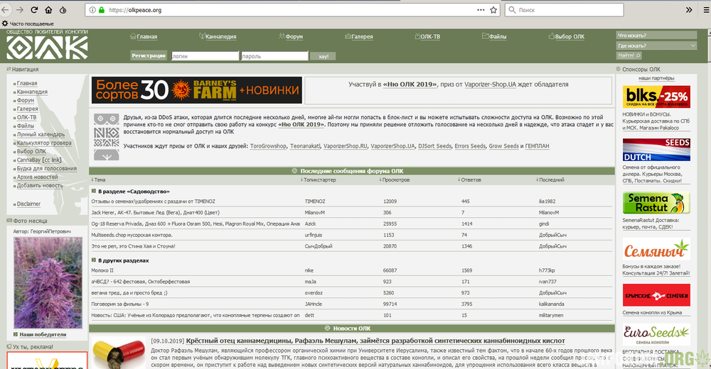
Task: Open the Где искать? dropdown
Action: point(656,45)
